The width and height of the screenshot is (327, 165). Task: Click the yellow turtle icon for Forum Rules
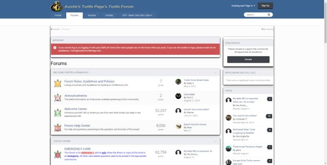[x=58, y=83]
